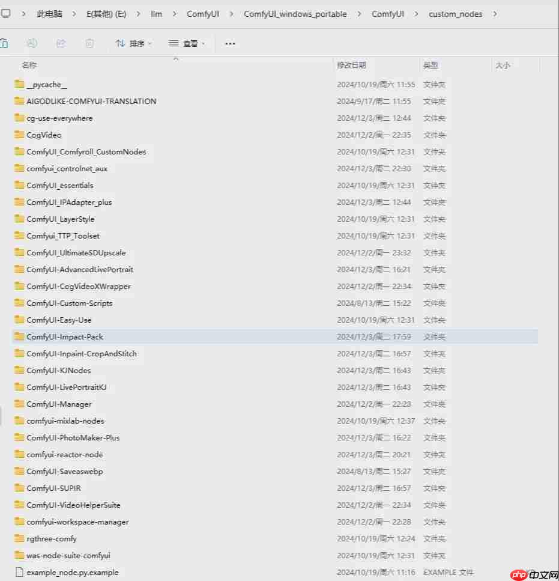Go to ComfyUI_windows_portable in the breadcrumb
The image size is (559, 581).
tap(295, 14)
